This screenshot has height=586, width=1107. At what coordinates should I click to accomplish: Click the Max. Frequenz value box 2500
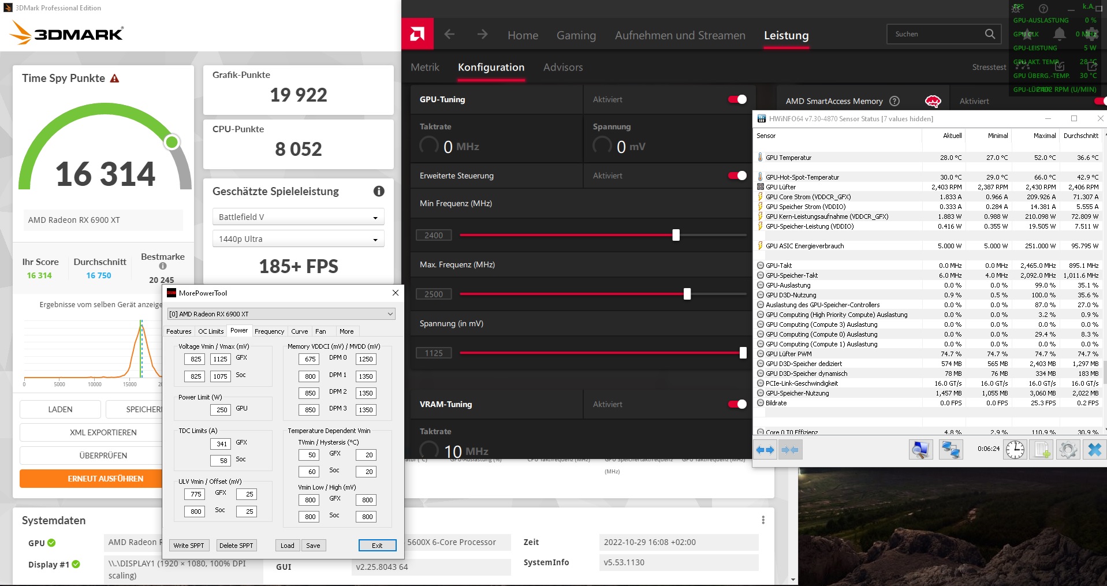pyautogui.click(x=434, y=294)
